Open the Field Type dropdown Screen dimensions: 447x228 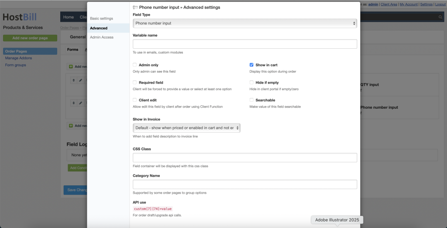point(244,23)
